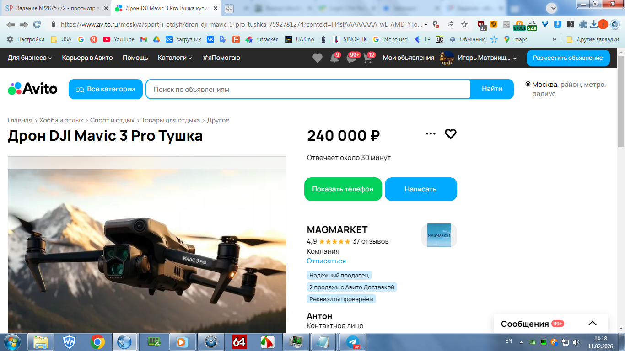Viewport: 625px width, 351px height.
Task: Open a new browser tab
Action: (229, 8)
